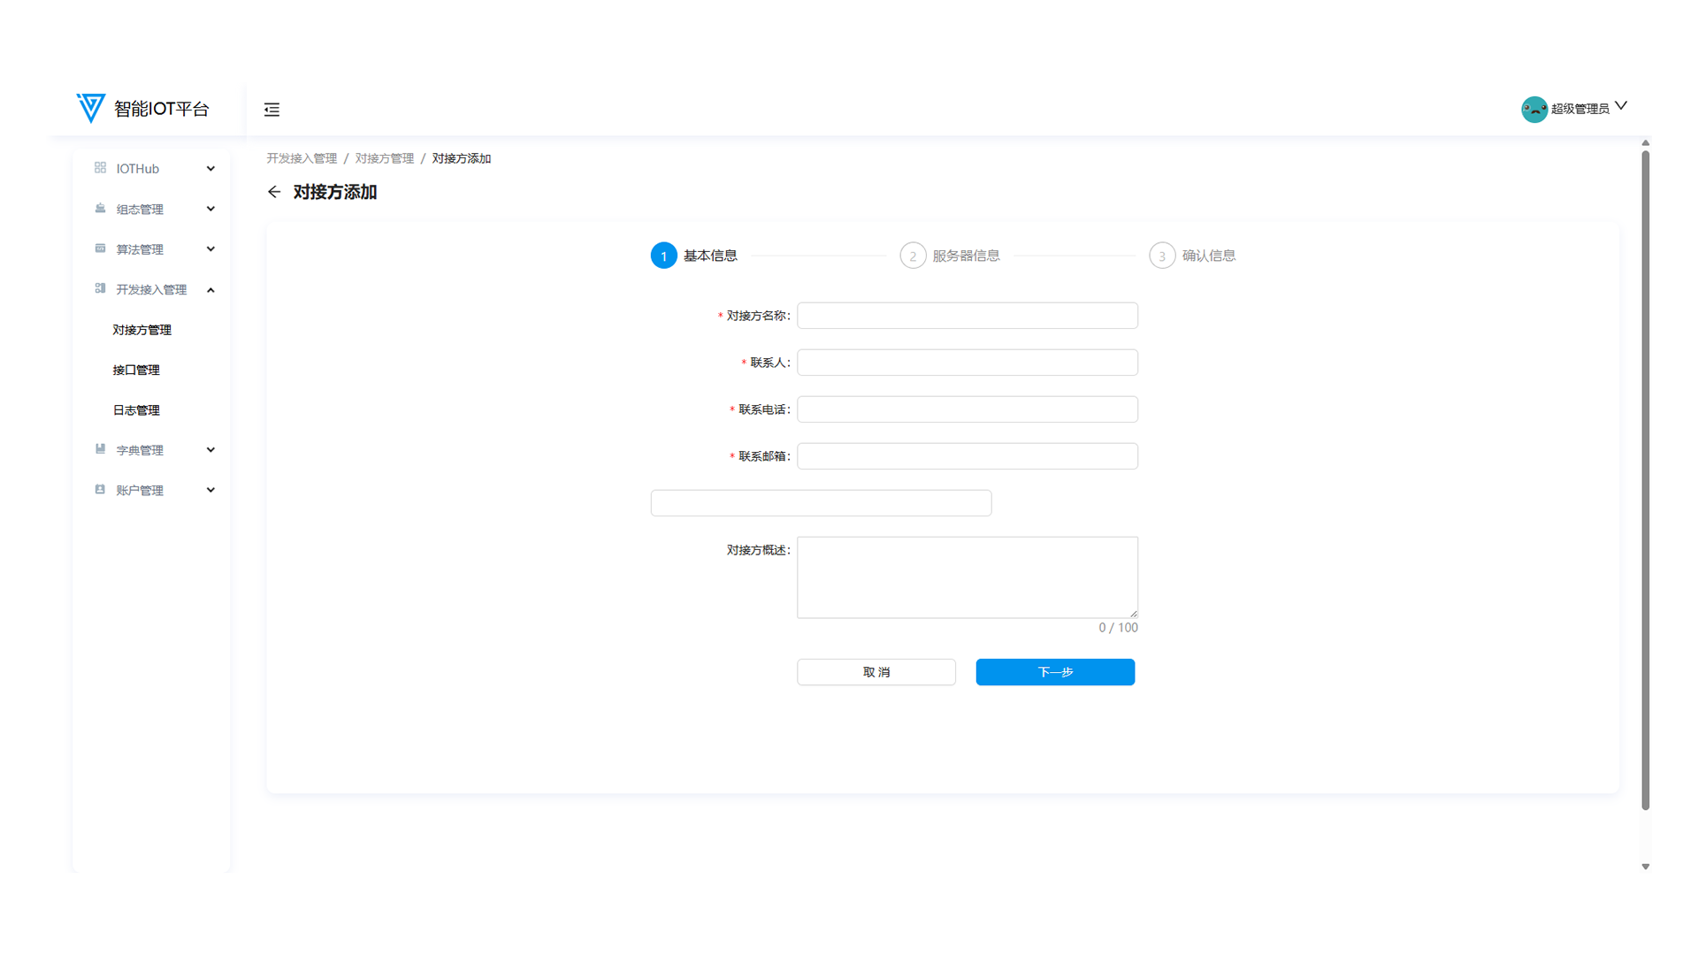Screen dimensions: 1698x955
Task: Click the page vertical scrollbar
Action: tap(1645, 477)
